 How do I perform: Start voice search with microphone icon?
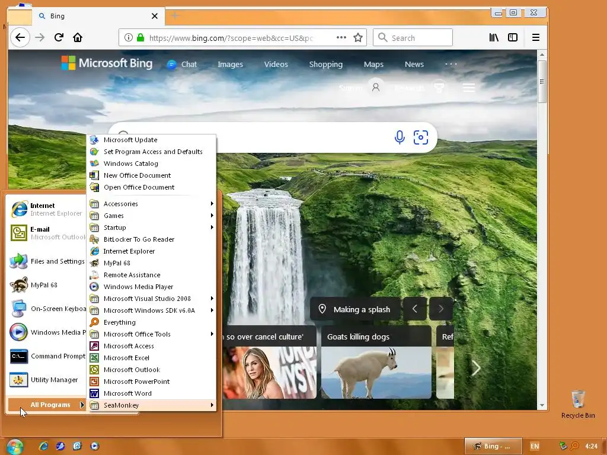tap(400, 137)
